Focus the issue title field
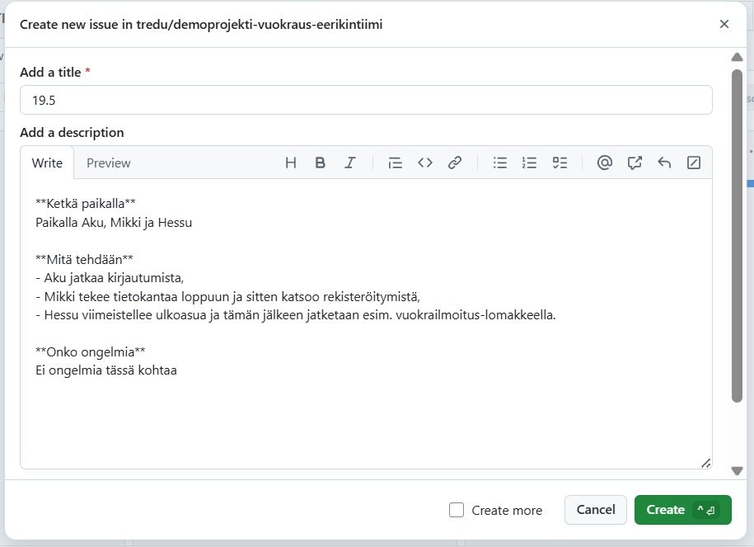Screen dimensions: 754x547 [366, 100]
